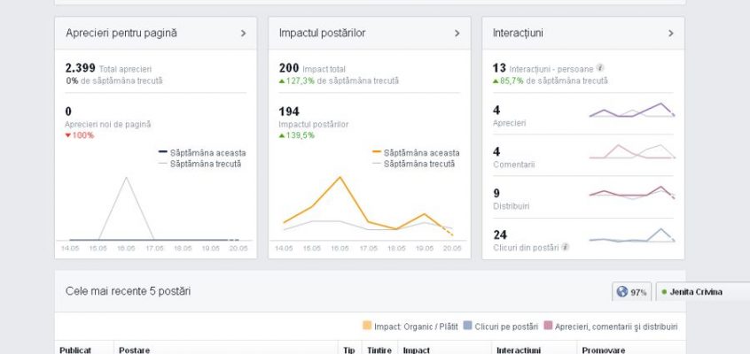
Task: Click the Impact column header
Action: 416,350
